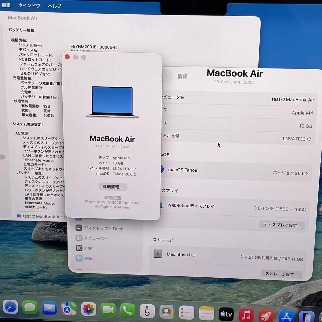
Task: Open Maps from the Dock
Action: click(69, 309)
